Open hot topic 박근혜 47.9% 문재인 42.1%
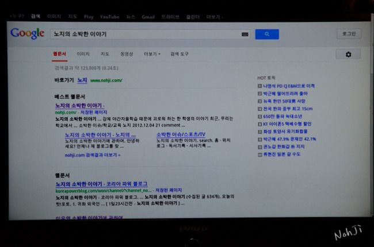Screen dimensions: 374x247 pos(289,139)
